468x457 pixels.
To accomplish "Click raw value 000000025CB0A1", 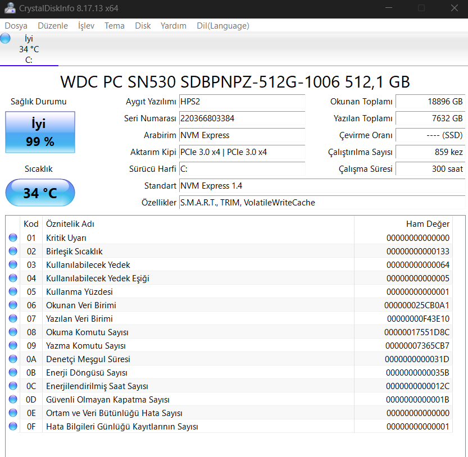I will click(417, 305).
